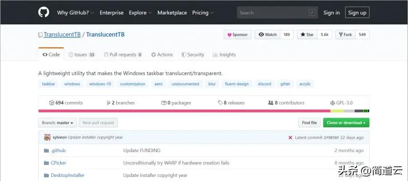408x181 pixels.
Task: Click the CPicker folder icon
Action: click(x=46, y=162)
